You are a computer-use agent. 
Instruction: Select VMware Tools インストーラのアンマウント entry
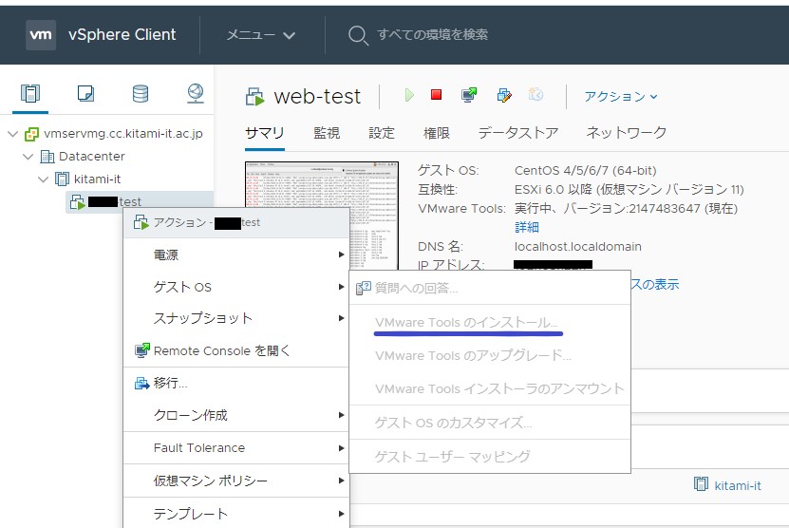click(x=490, y=388)
